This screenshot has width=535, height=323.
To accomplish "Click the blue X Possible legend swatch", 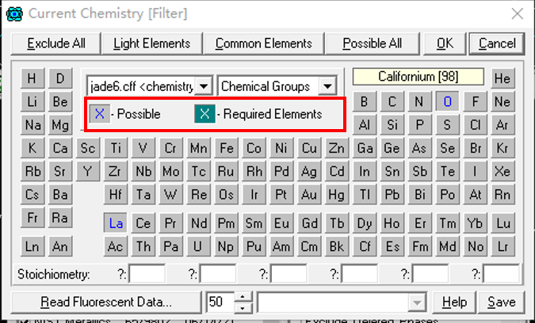I will [x=100, y=114].
